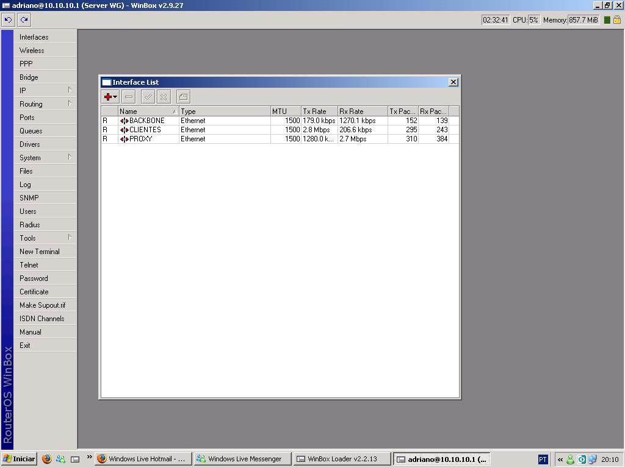This screenshot has height=468, width=625.
Task: Open Radius menu item
Action: [x=45, y=225]
